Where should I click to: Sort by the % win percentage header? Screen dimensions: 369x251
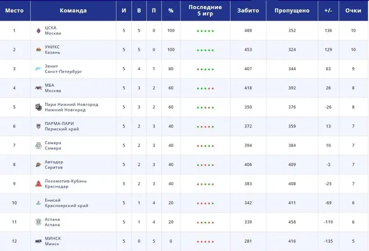pos(171,10)
